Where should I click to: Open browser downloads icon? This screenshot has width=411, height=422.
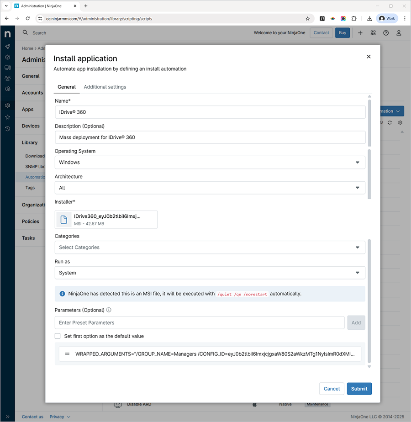(369, 19)
